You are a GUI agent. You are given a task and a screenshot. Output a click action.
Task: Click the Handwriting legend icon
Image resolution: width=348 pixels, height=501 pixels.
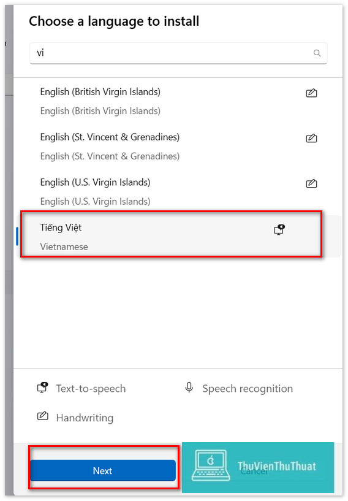coord(43,416)
